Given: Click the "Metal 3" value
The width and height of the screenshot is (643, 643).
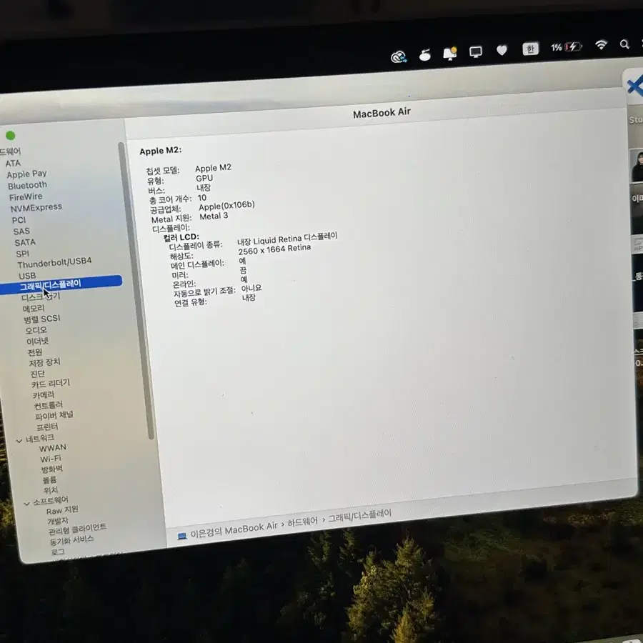Looking at the screenshot, I should (214, 216).
